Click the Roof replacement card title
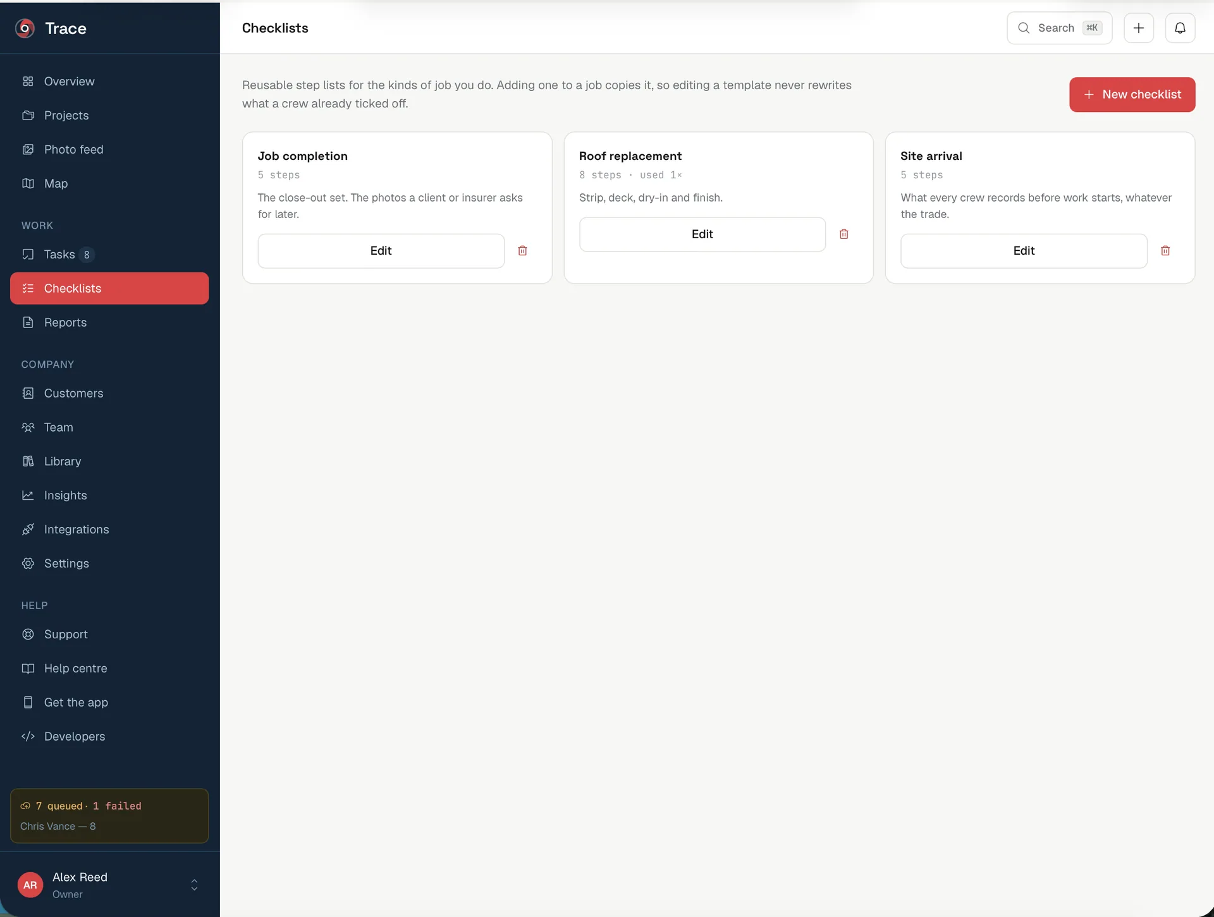This screenshot has width=1214, height=917. (630, 156)
